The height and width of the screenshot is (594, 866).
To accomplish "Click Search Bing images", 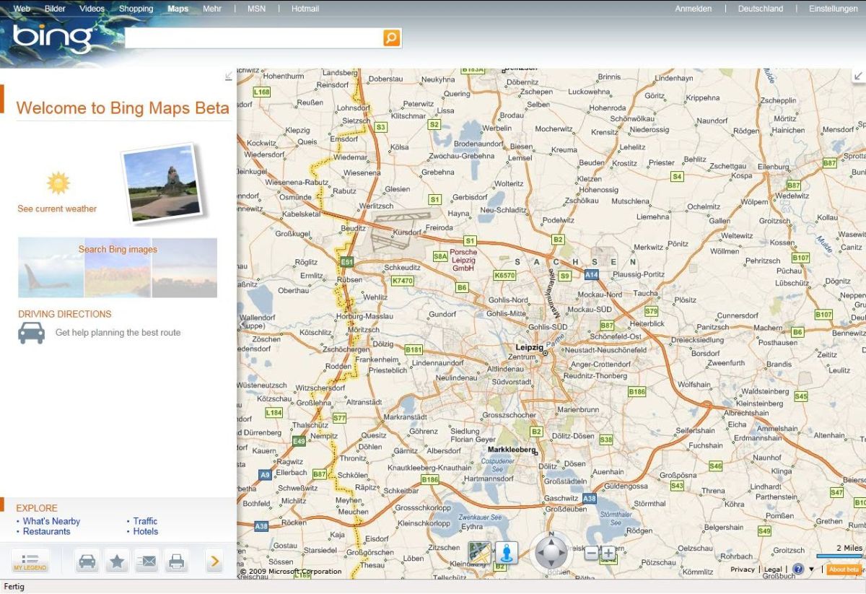I will (118, 250).
